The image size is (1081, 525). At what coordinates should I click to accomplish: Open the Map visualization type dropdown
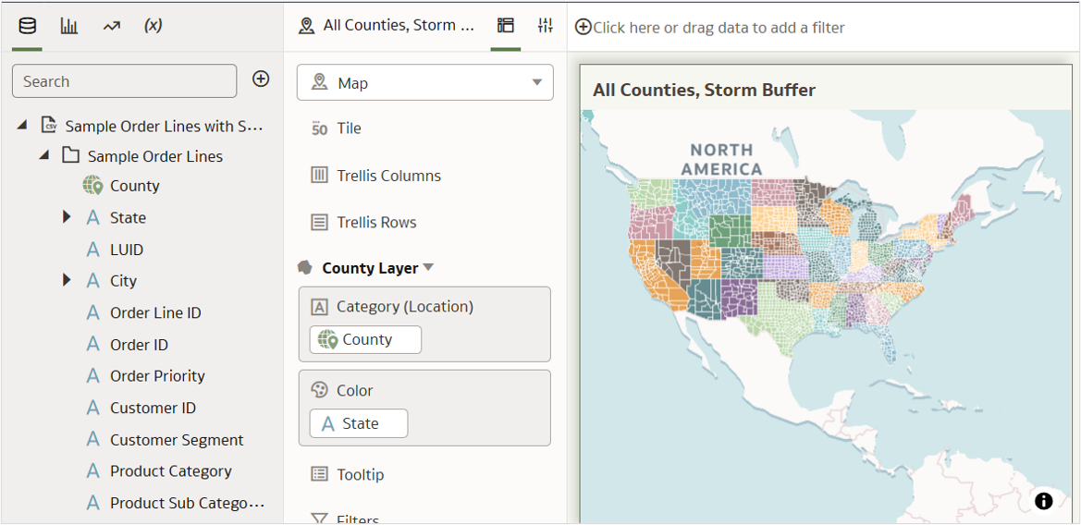coord(424,82)
